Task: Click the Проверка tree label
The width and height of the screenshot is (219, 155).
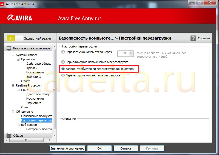Action: 28,59
